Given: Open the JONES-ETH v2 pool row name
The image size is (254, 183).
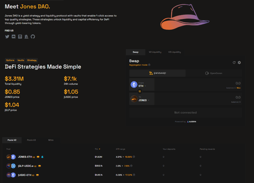Looking at the screenshot, I should coord(26,157).
